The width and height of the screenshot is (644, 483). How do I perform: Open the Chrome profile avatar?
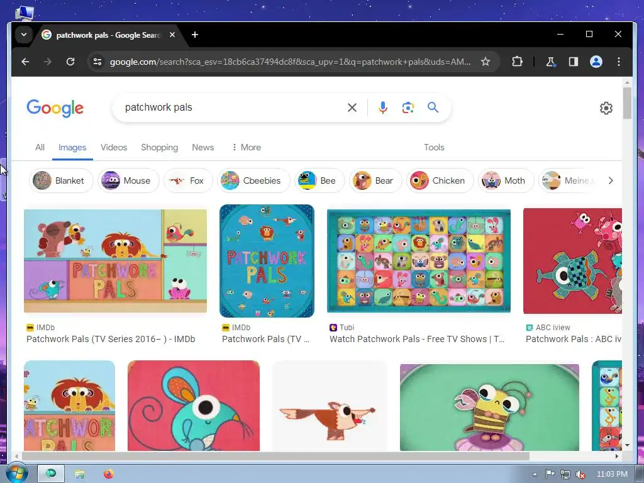(596, 62)
